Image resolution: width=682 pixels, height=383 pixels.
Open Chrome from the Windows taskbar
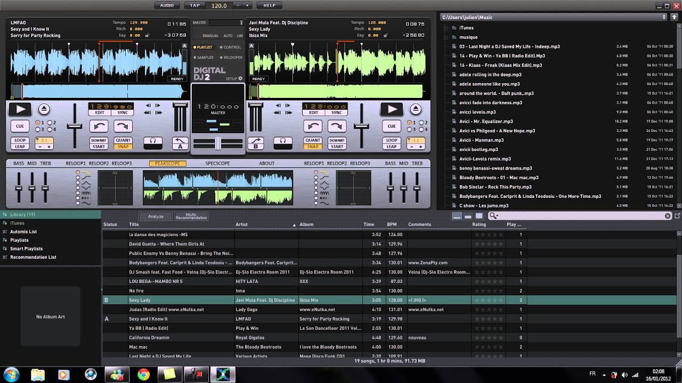click(143, 374)
